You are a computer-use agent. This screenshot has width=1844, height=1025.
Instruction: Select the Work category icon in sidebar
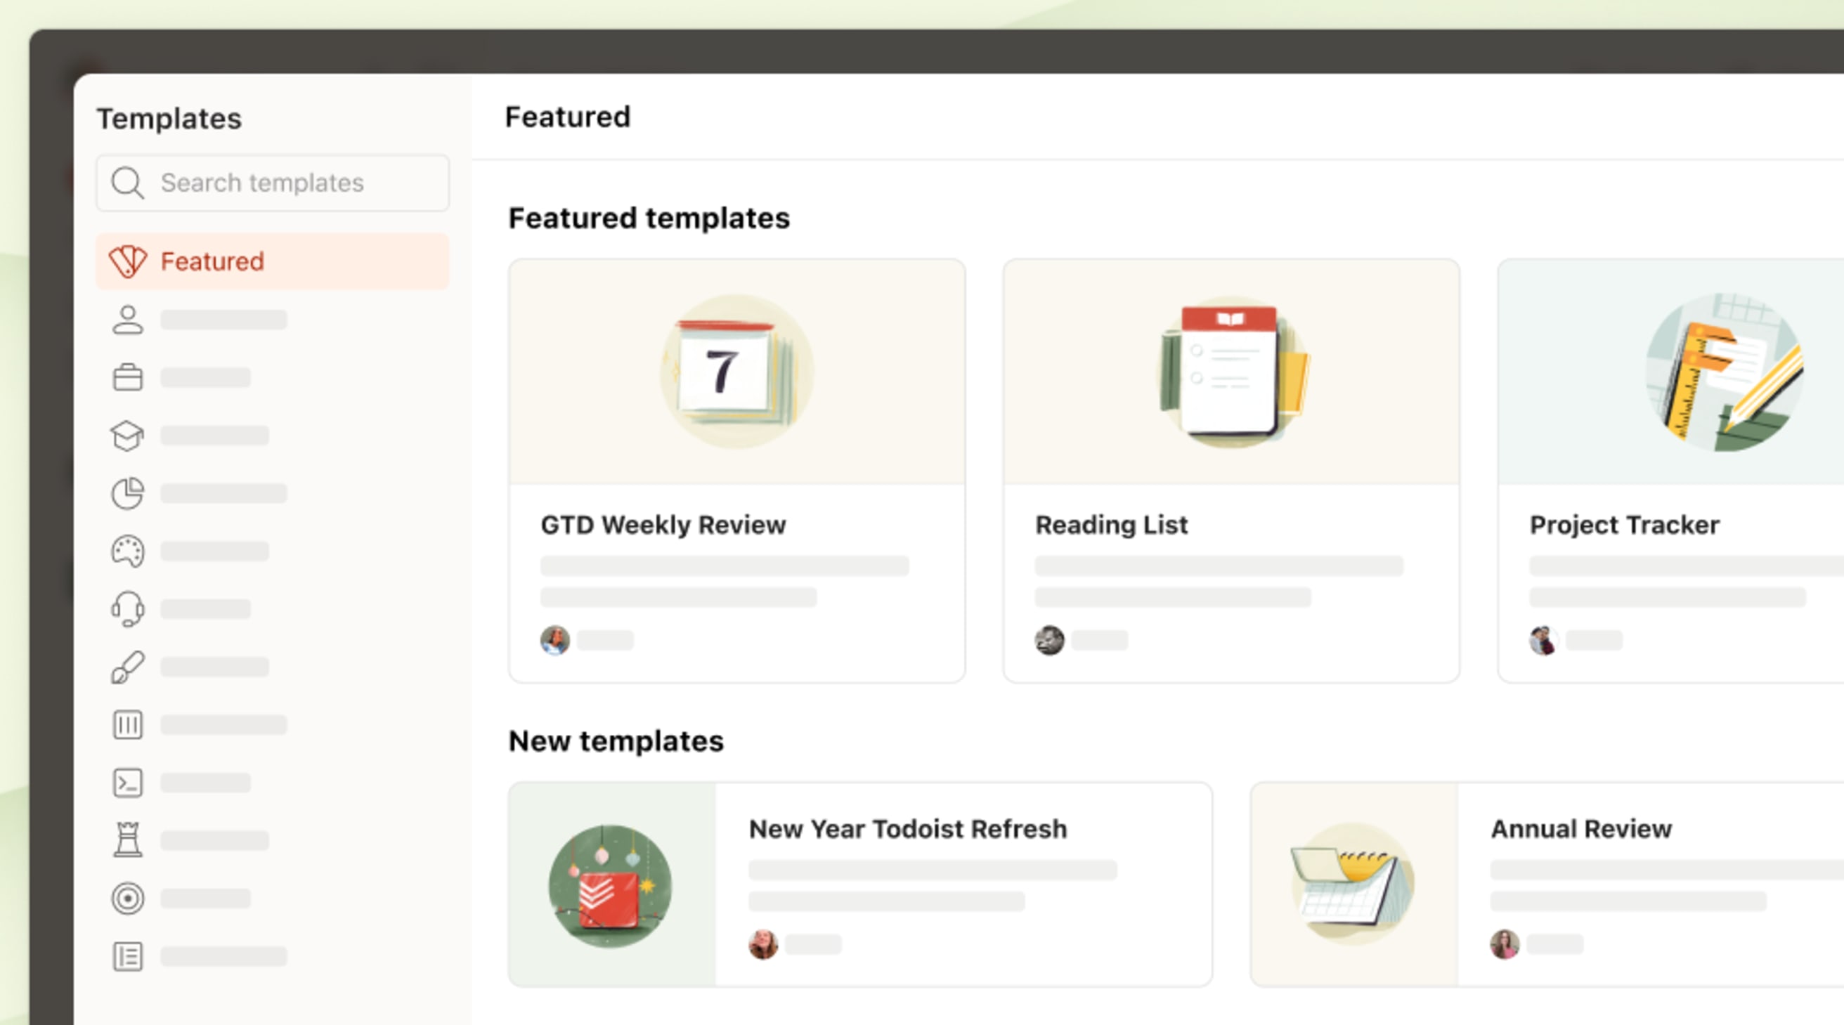pyautogui.click(x=126, y=377)
